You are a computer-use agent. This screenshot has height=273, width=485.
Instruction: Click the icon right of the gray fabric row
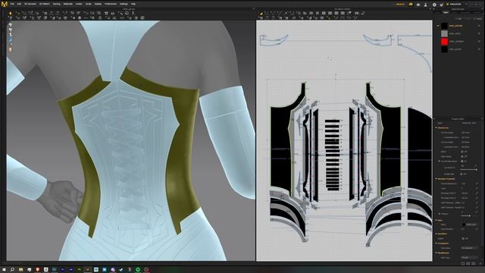pyautogui.click(x=479, y=33)
